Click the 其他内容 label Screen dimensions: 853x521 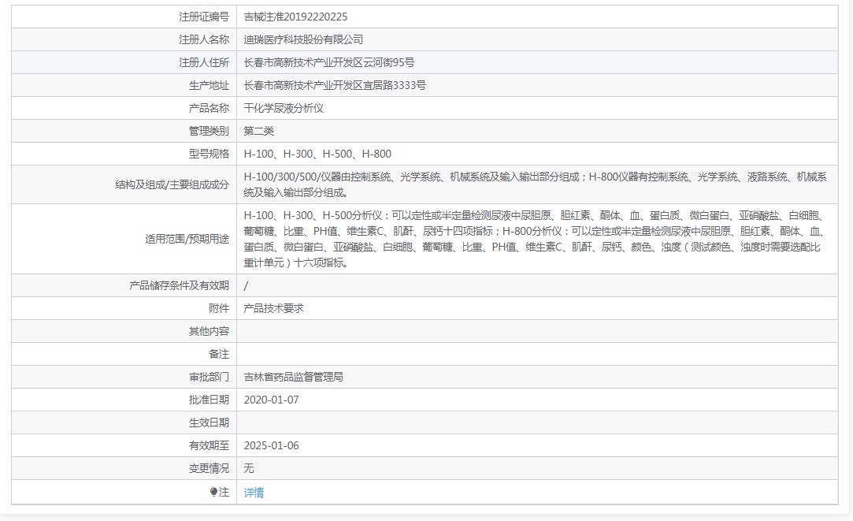[209, 332]
